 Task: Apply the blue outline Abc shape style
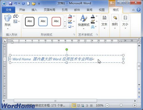tap(43, 21)
